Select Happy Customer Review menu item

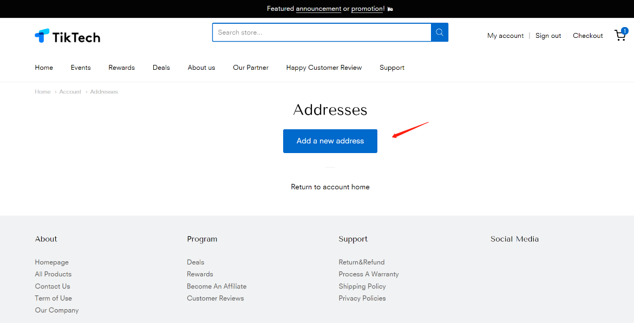pos(324,68)
